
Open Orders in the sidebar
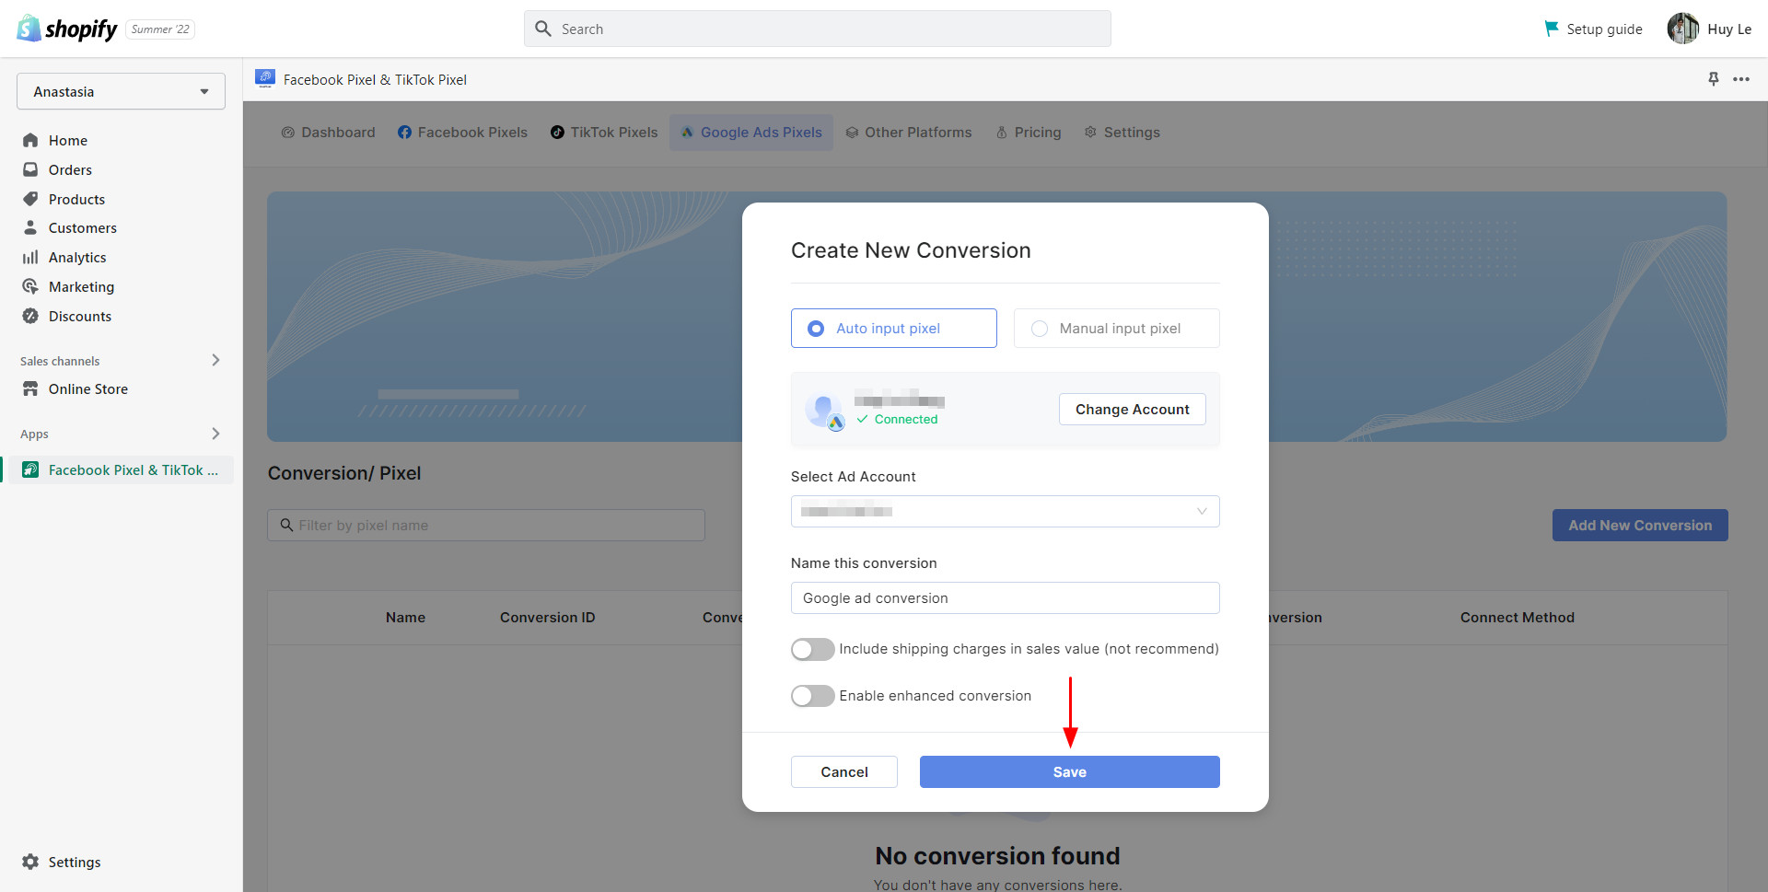click(70, 169)
